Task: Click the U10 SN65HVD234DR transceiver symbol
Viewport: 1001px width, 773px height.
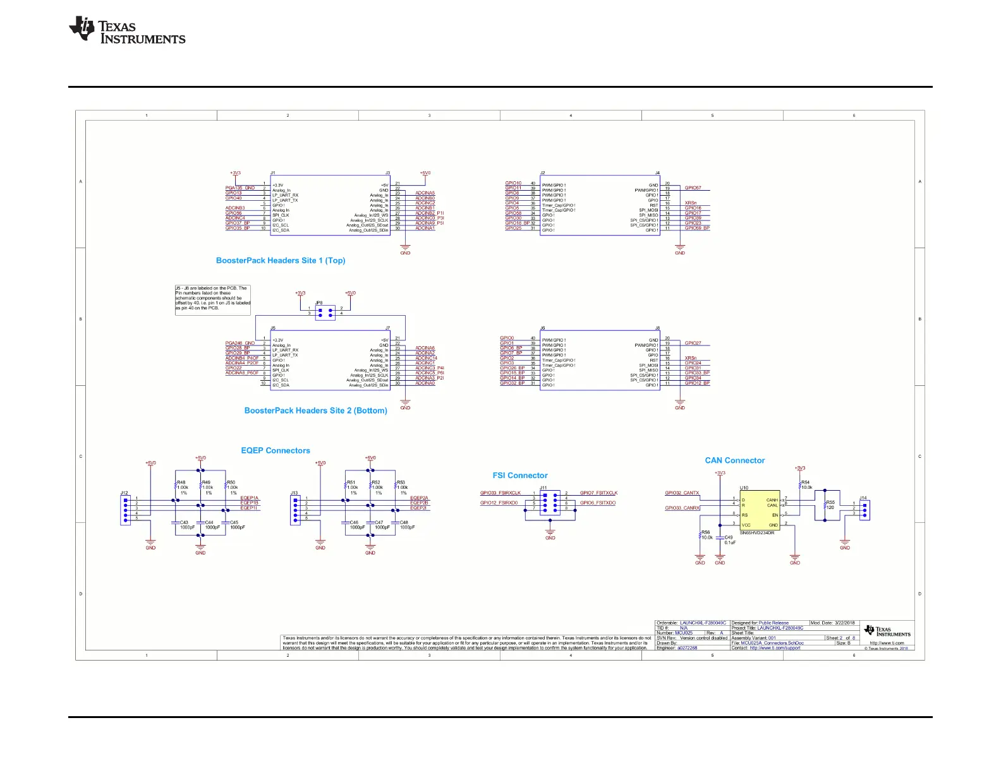Action: pyautogui.click(x=760, y=510)
